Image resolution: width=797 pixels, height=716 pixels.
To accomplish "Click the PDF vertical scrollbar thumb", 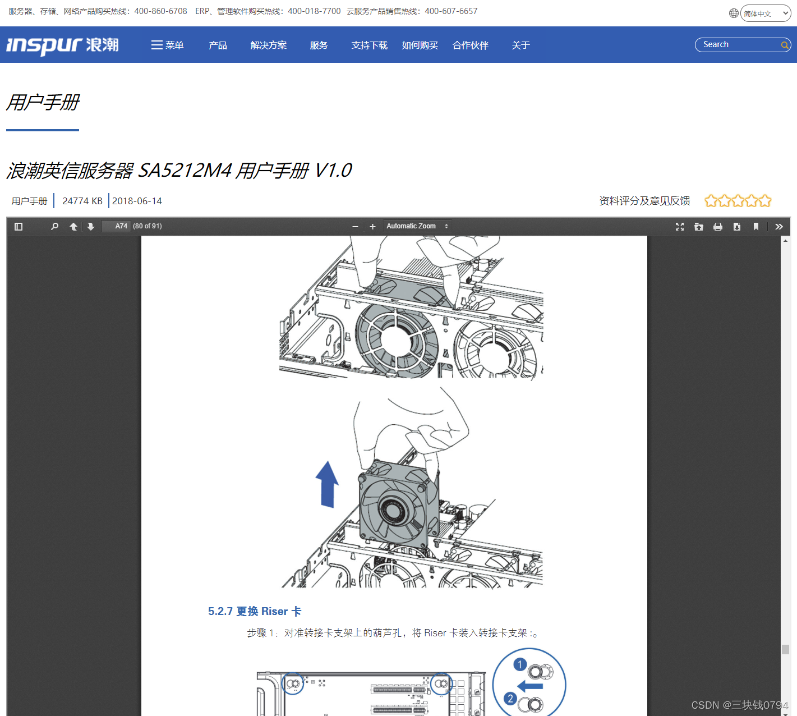I will (x=785, y=649).
